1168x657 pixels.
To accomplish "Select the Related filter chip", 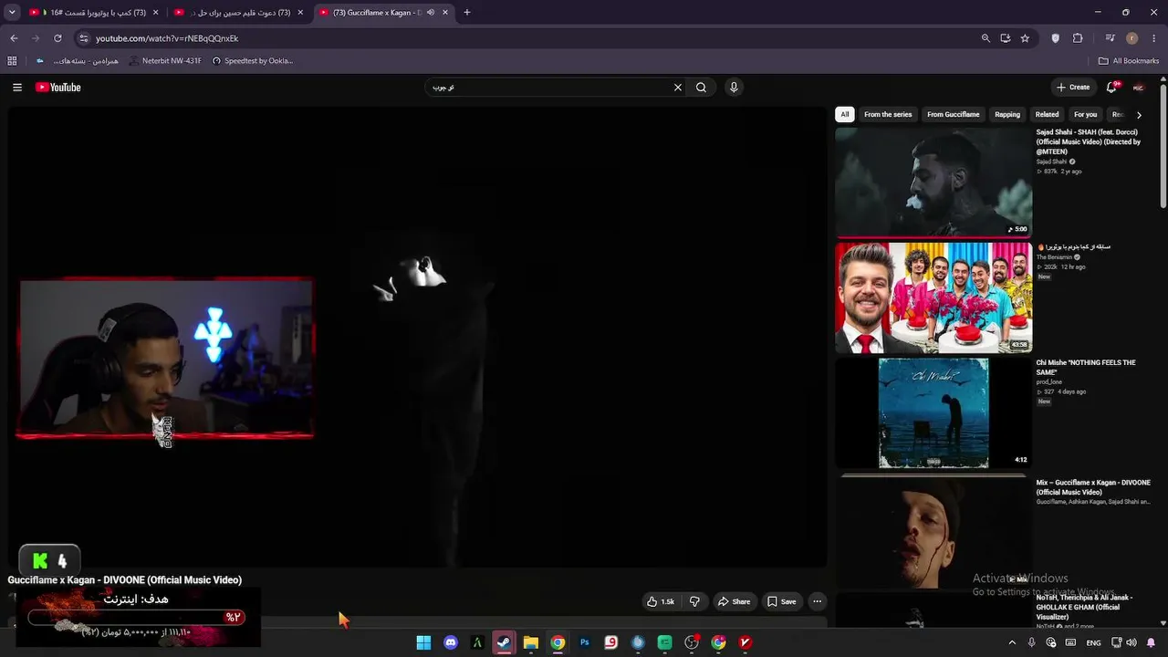I will pyautogui.click(x=1047, y=115).
